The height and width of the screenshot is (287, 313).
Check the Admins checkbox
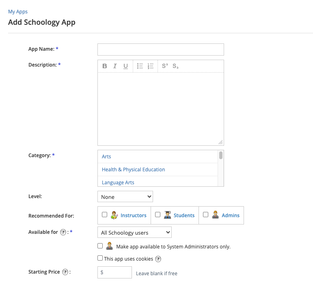point(205,215)
